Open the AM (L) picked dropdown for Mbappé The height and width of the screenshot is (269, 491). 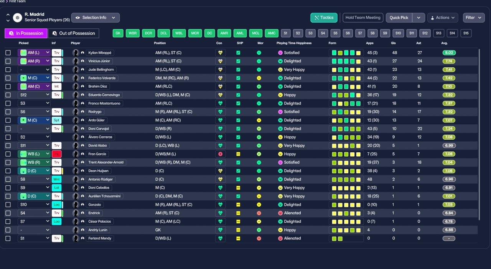click(x=34, y=53)
